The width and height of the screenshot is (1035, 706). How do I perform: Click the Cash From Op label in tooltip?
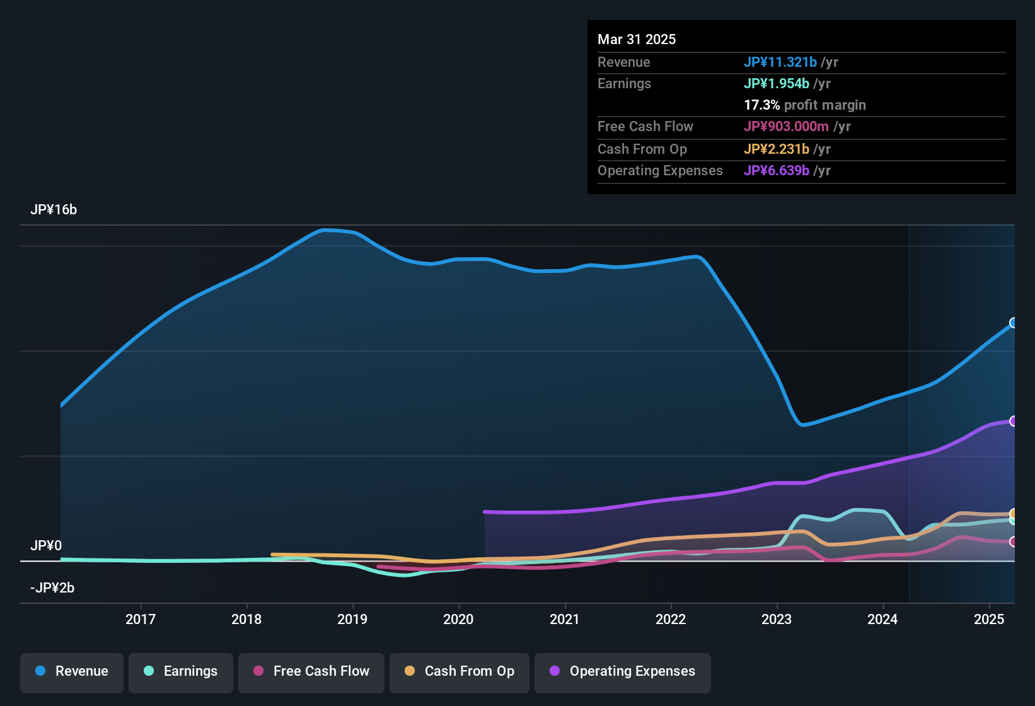(x=642, y=149)
